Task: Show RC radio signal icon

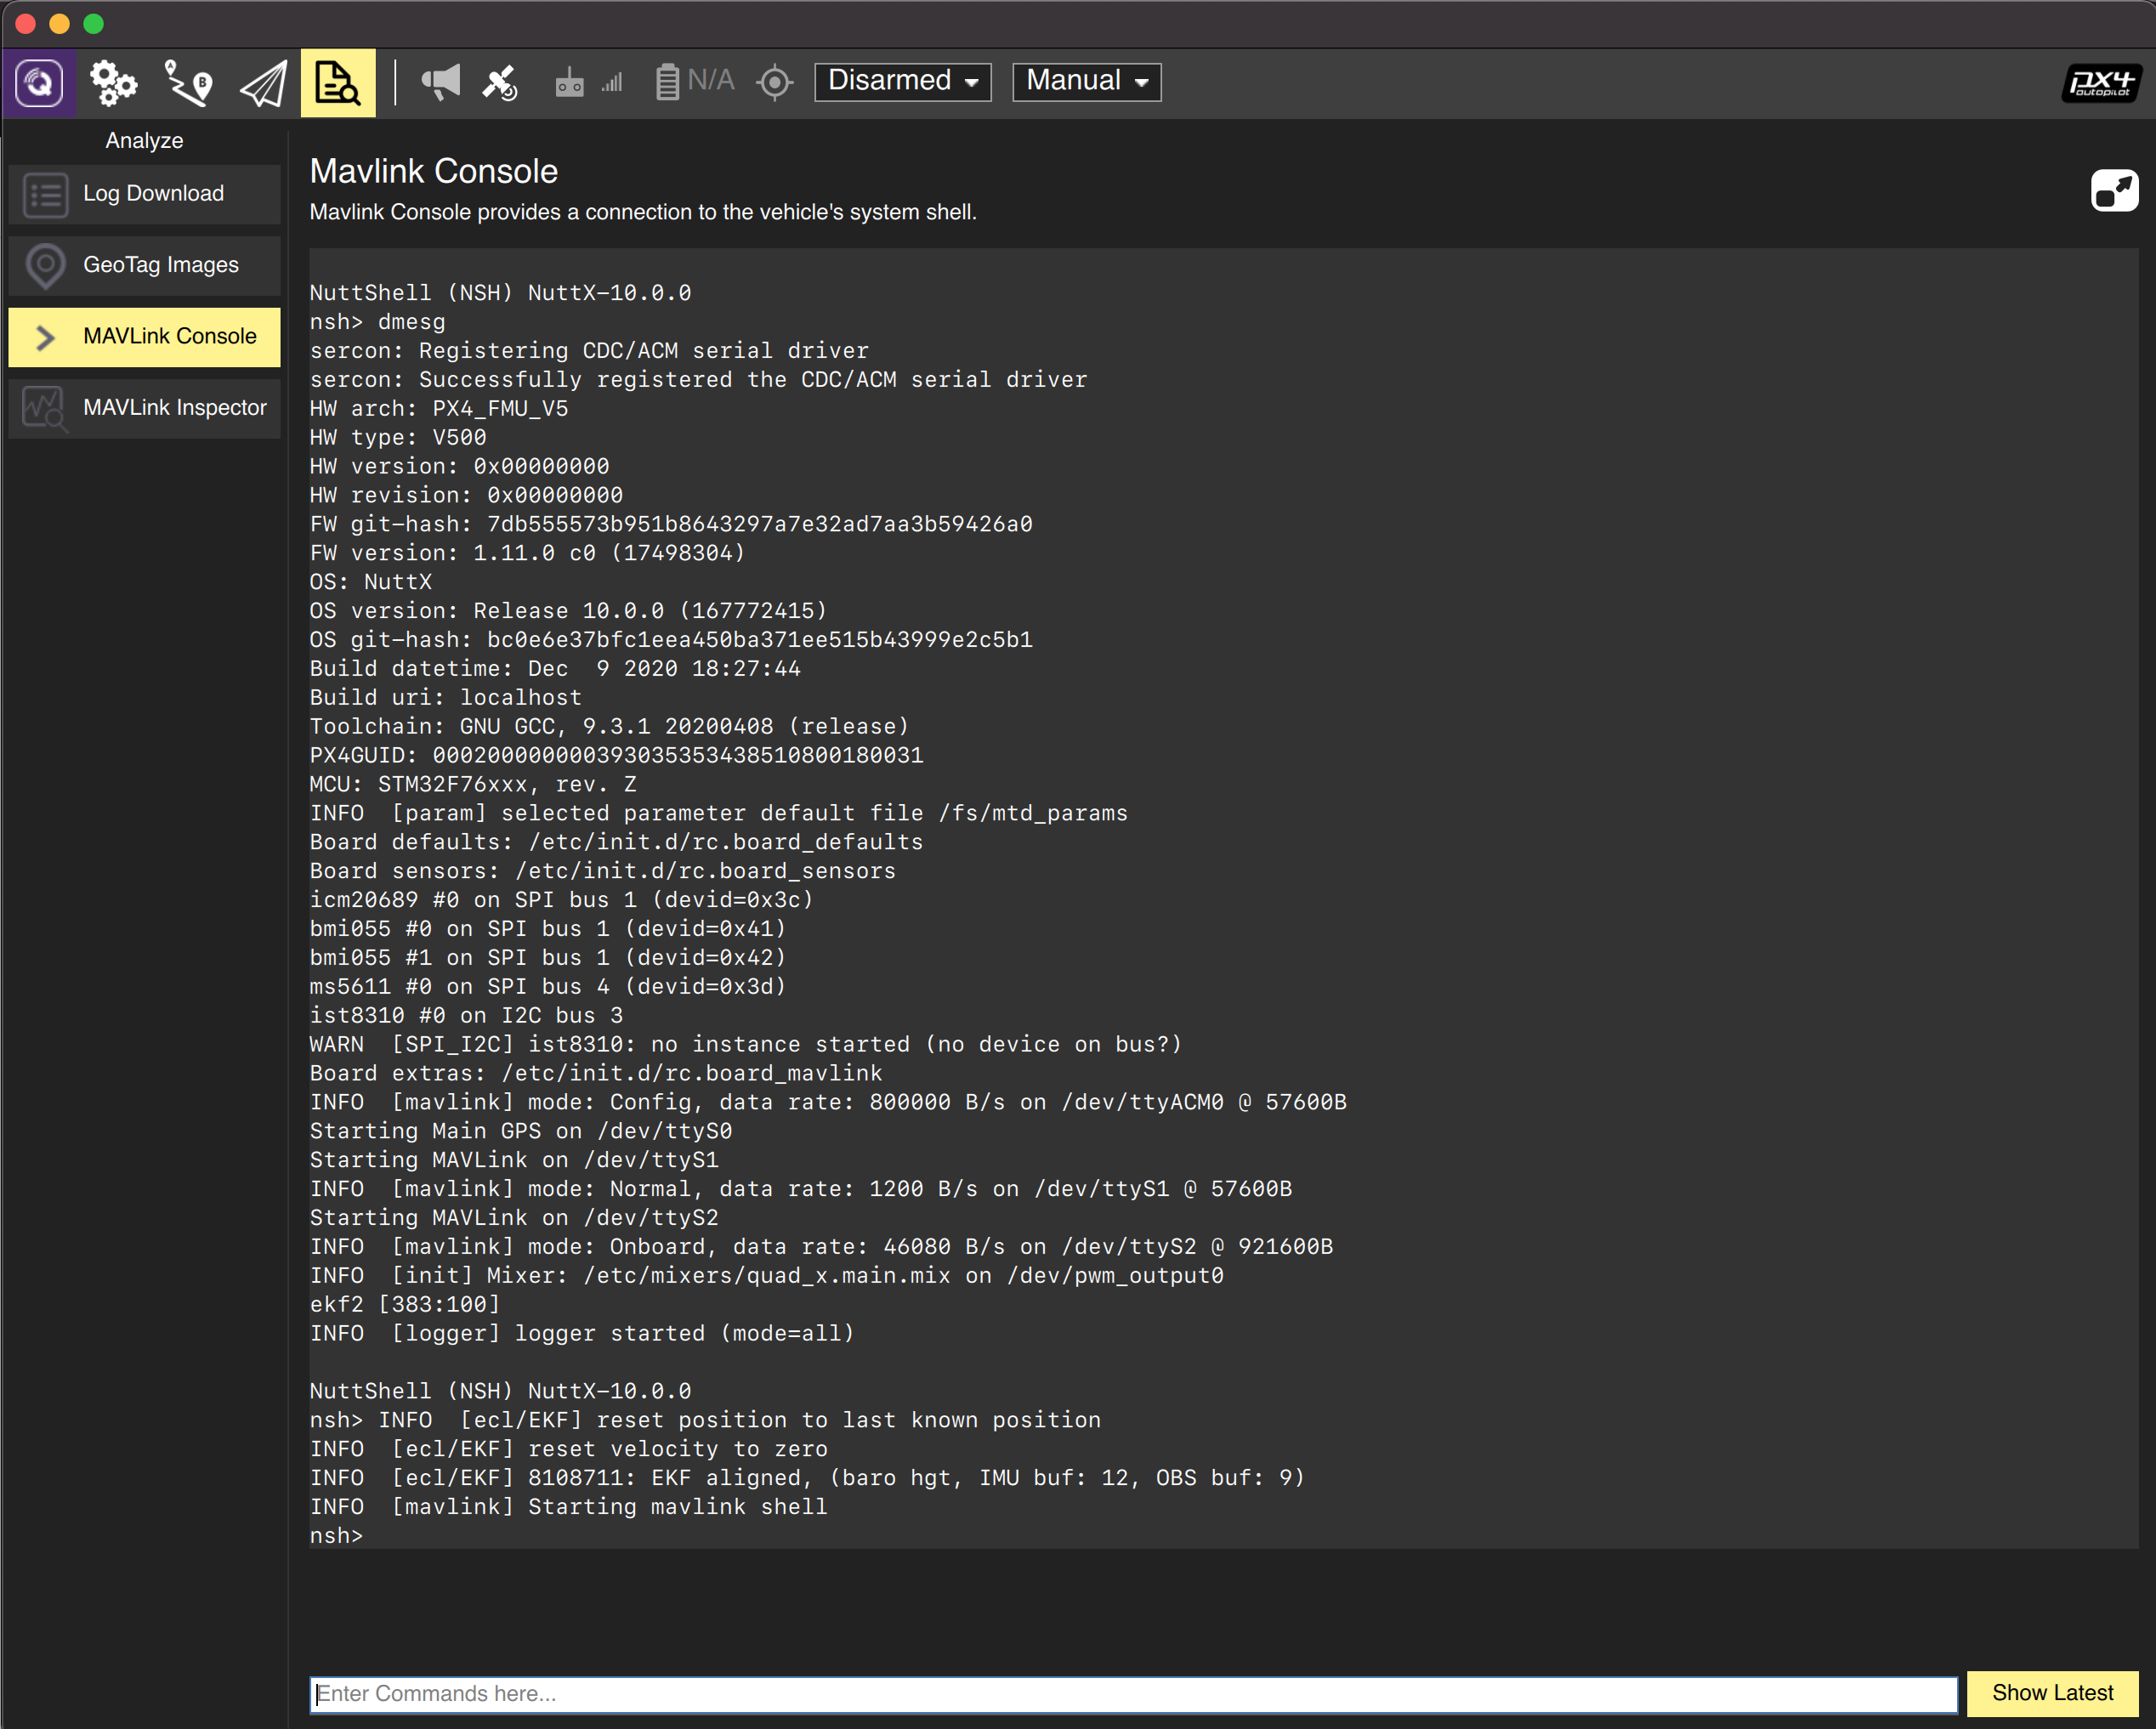Action: click(x=569, y=83)
